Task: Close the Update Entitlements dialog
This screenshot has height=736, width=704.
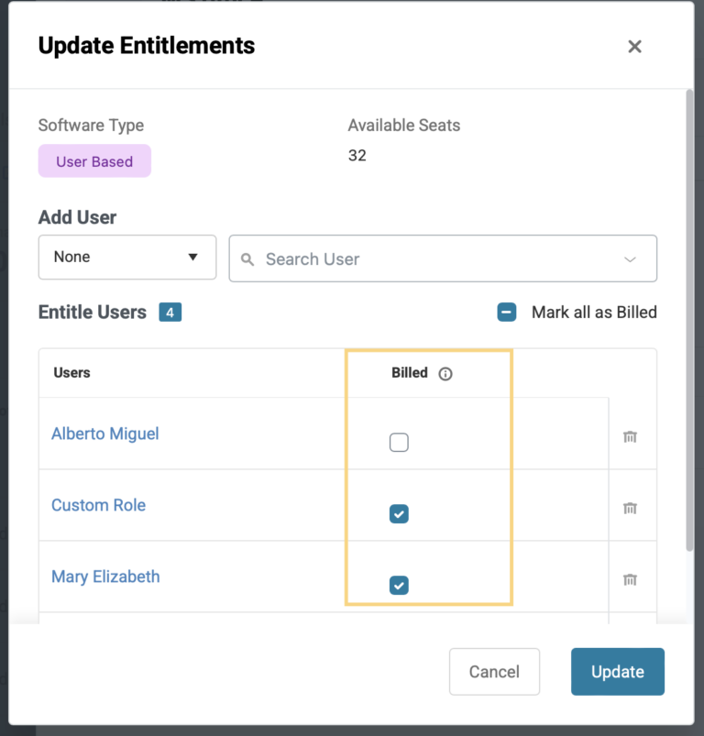Action: pyautogui.click(x=634, y=46)
